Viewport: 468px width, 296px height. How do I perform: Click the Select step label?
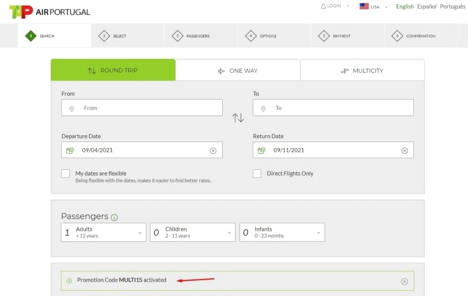pyautogui.click(x=120, y=36)
